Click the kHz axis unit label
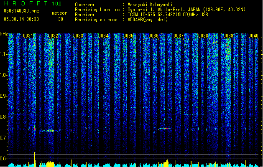The height and width of the screenshot is (167, 263). [4, 34]
